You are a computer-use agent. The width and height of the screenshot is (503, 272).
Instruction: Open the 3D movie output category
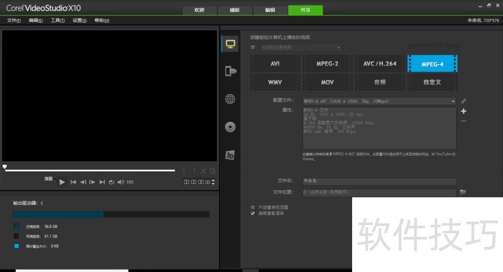click(230, 155)
